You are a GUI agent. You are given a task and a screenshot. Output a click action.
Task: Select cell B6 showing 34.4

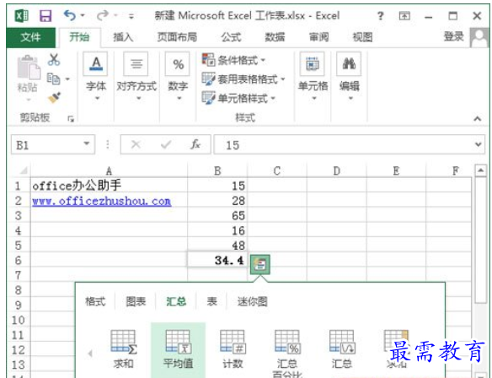click(x=217, y=260)
